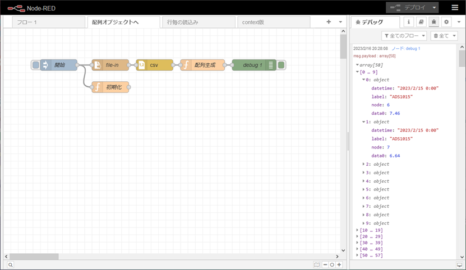Switch to the 行毎の読込み flow tab
The height and width of the screenshot is (270, 466).
tap(198, 22)
